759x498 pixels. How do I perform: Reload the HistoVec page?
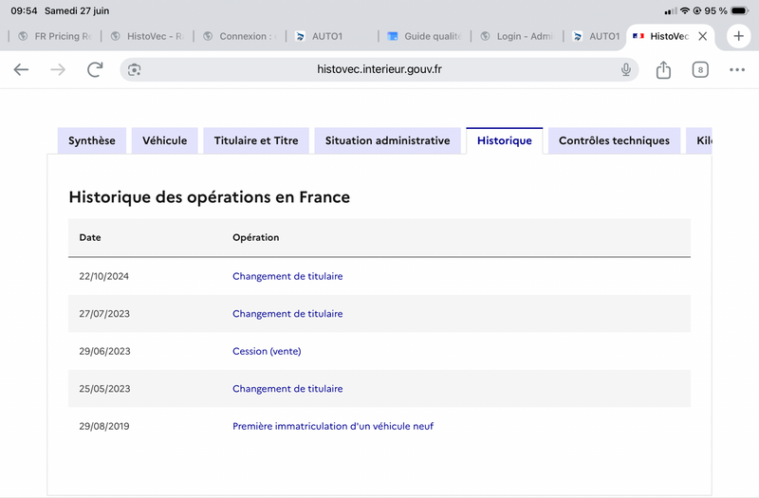[x=95, y=69]
